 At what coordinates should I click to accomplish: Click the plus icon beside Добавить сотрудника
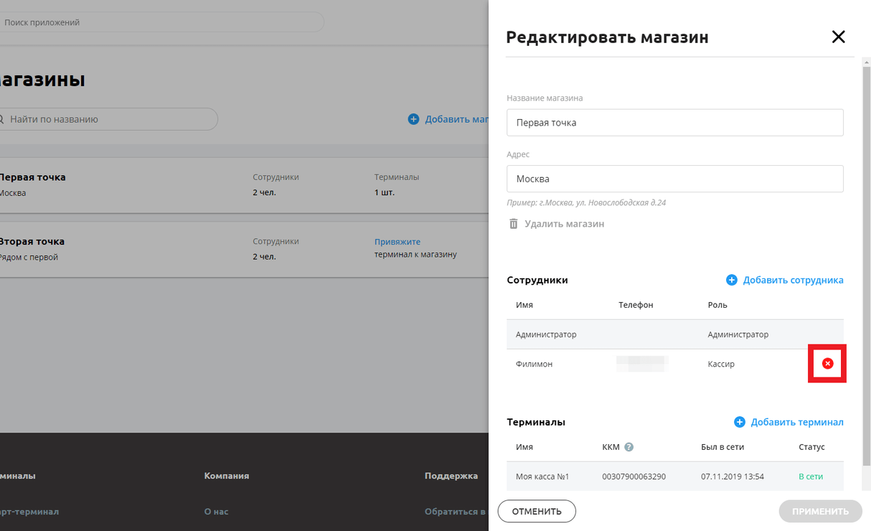pyautogui.click(x=732, y=280)
